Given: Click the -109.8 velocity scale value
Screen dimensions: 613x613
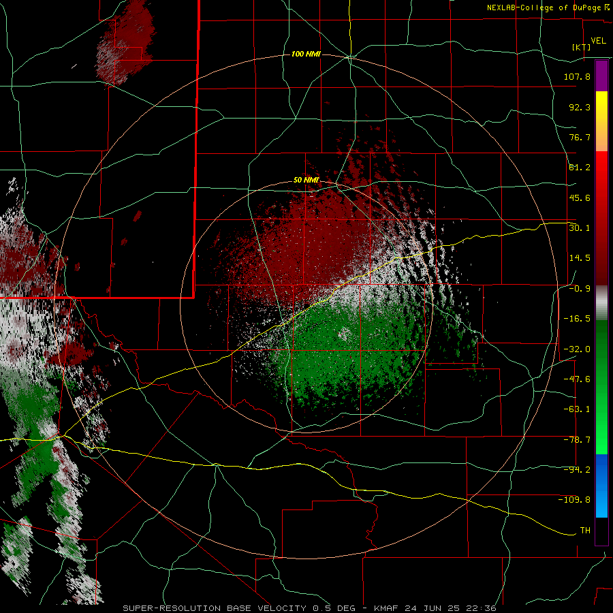Looking at the screenshot, I should 574,500.
